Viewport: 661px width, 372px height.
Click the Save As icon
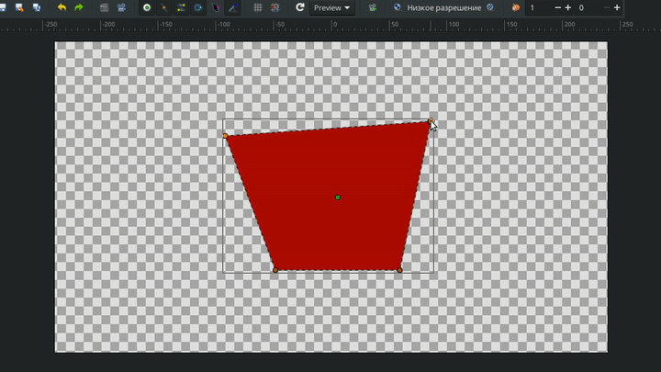19,7
